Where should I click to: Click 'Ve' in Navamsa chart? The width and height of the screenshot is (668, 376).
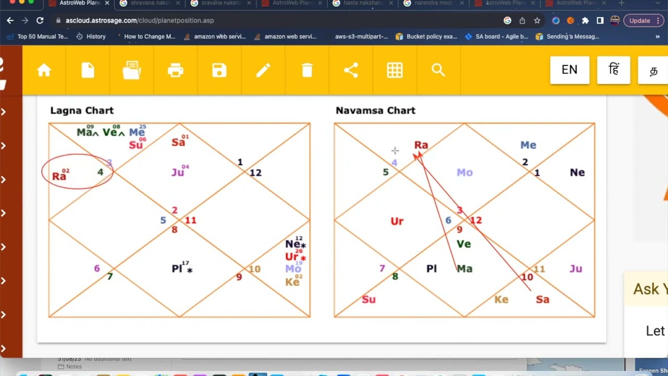[463, 244]
